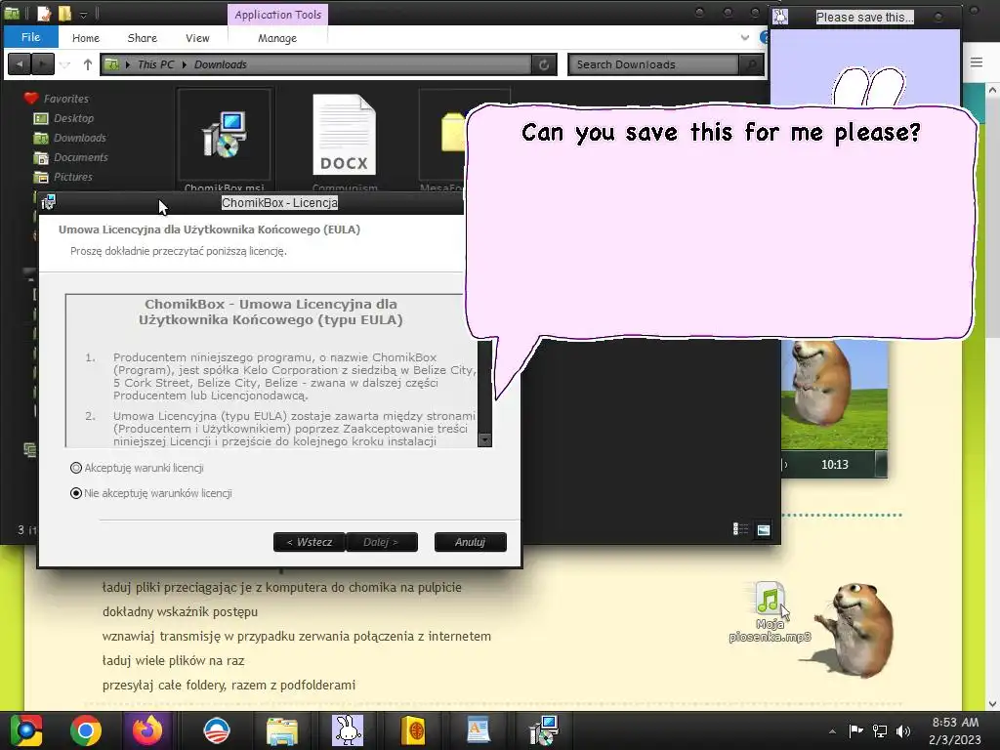Open the bunny app on taskbar
Screen dimensions: 1000x750
click(x=348, y=730)
